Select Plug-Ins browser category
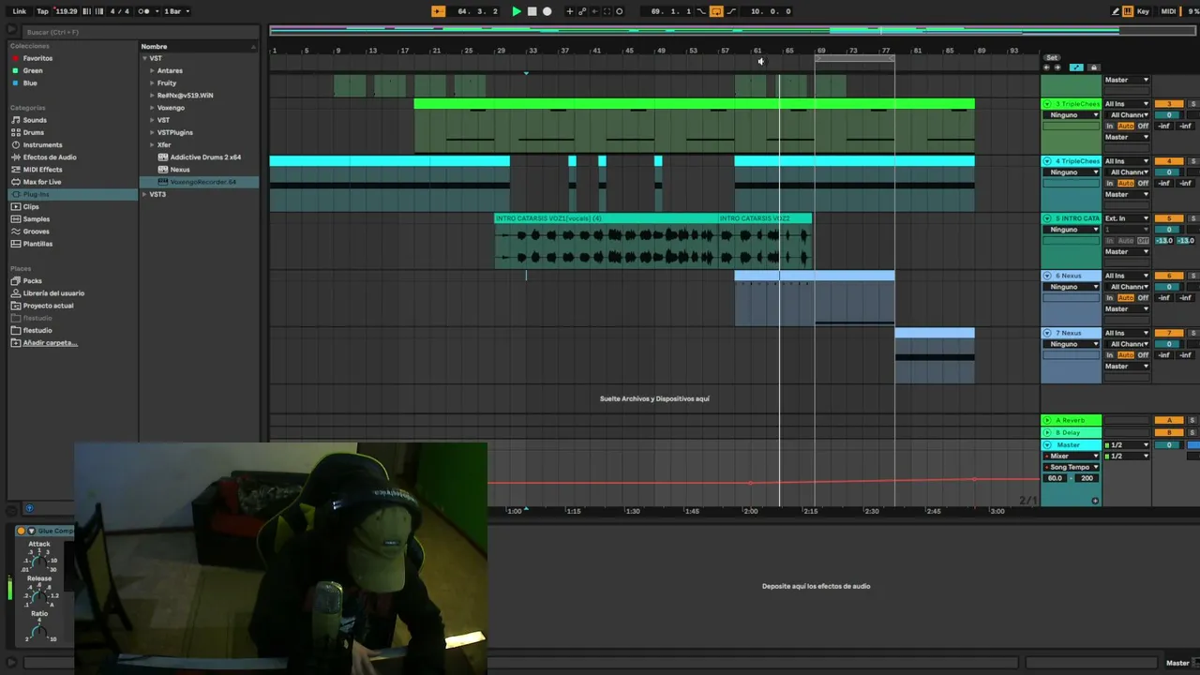Viewport: 1200px width, 675px height. 72,194
